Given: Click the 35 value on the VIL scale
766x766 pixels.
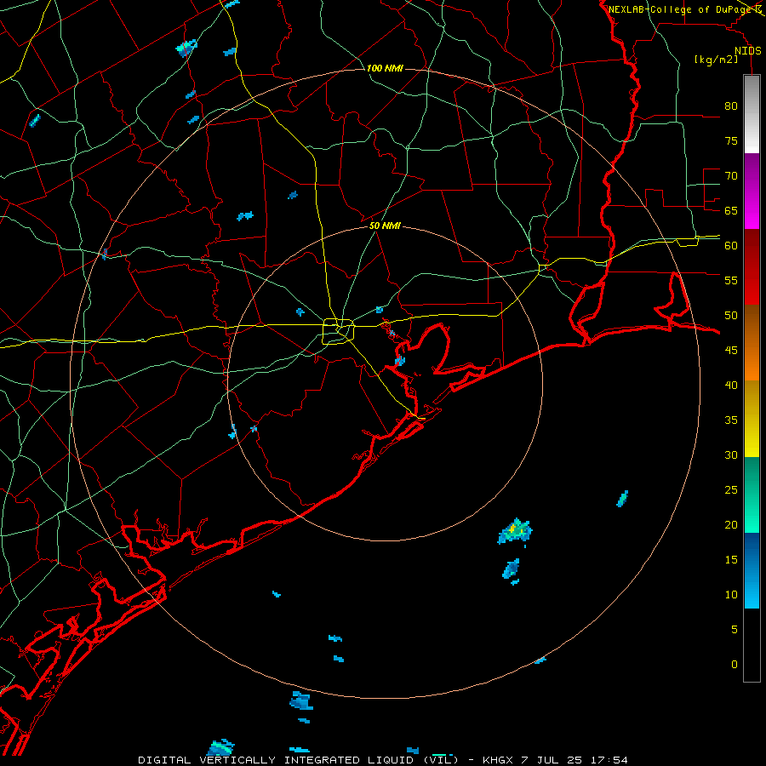Looking at the screenshot, I should [731, 420].
